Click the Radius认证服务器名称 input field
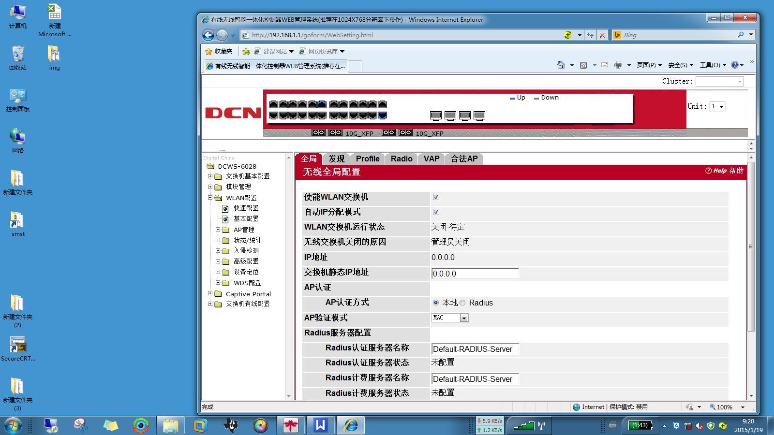 point(475,349)
